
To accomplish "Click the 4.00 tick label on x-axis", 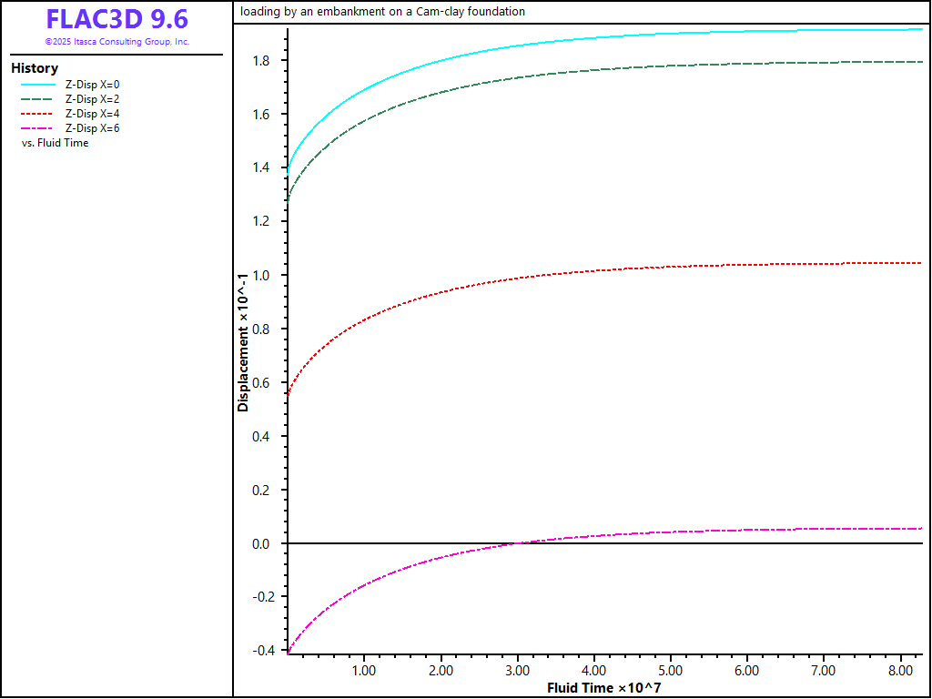I will click(x=593, y=671).
